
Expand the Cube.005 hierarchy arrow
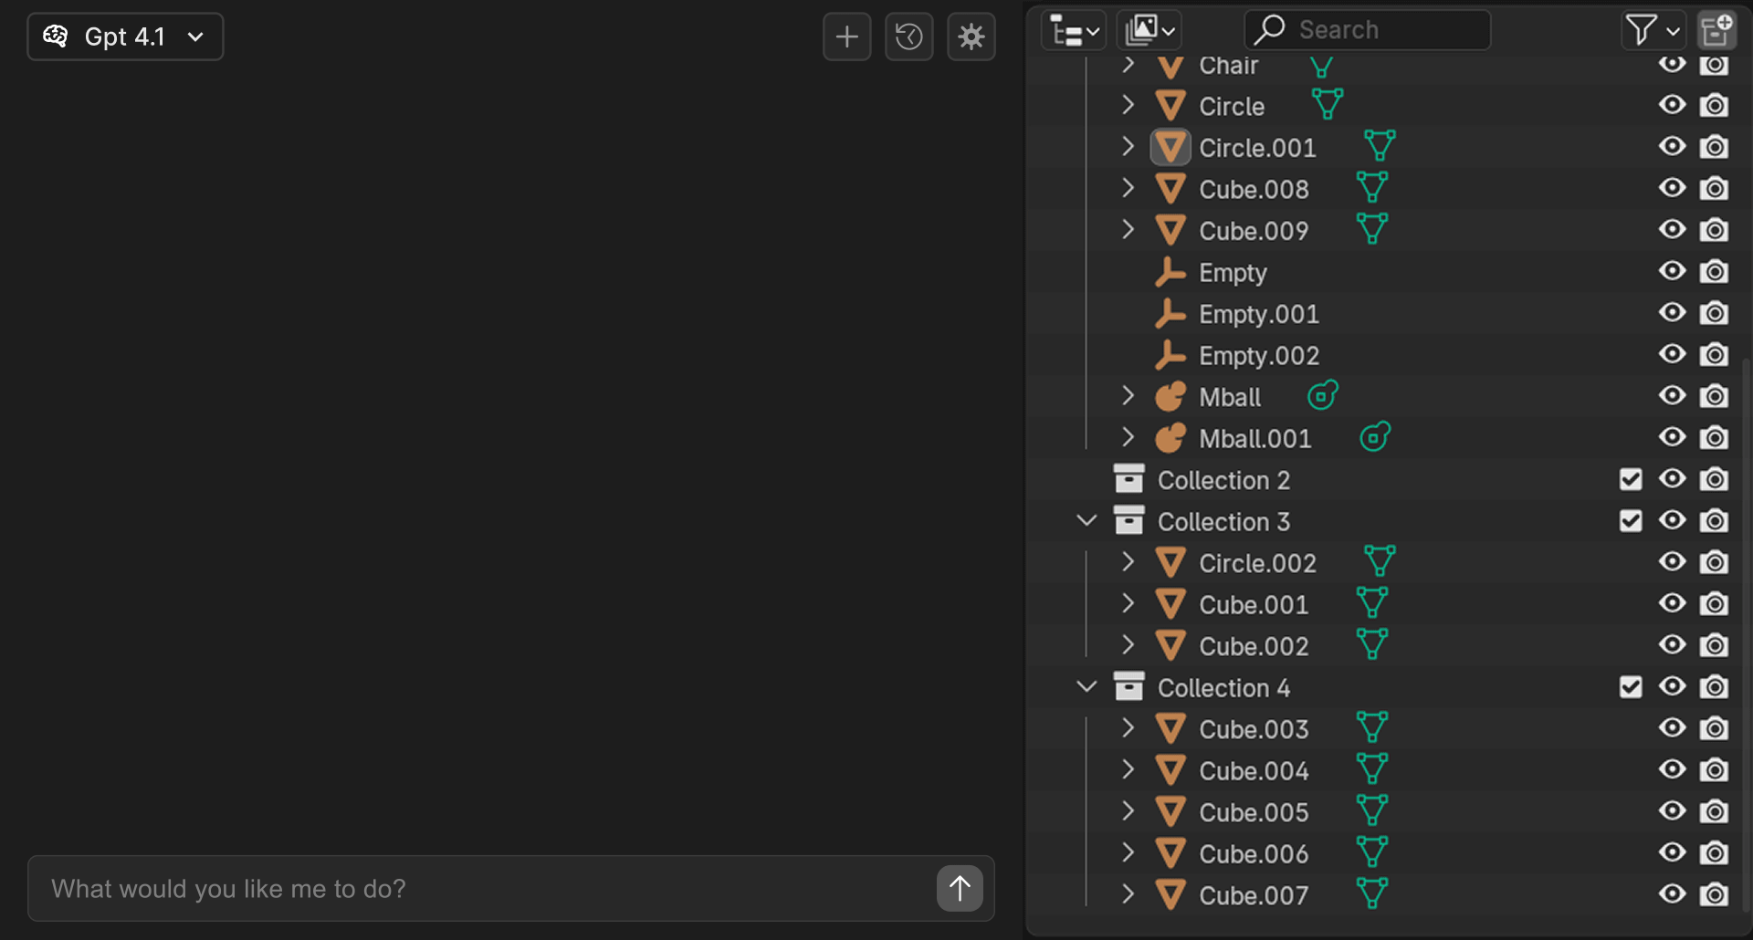click(1128, 811)
